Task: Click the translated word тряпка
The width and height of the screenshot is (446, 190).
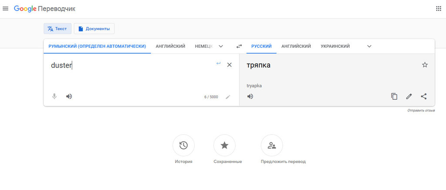Action: point(259,66)
